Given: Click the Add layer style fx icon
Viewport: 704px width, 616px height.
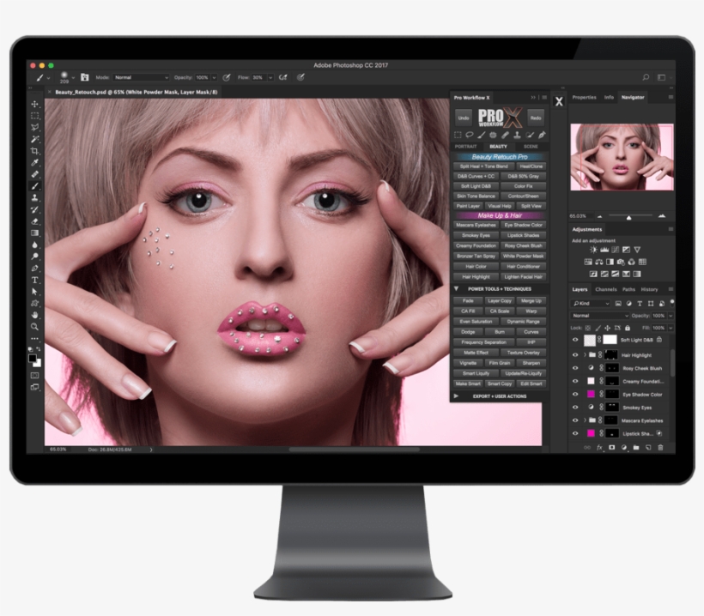Looking at the screenshot, I should pyautogui.click(x=598, y=447).
